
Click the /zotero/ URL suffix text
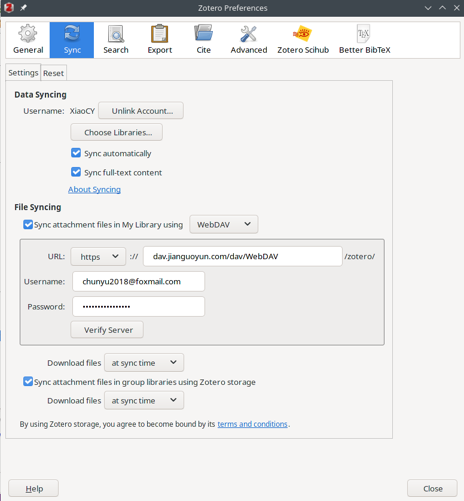point(359,257)
